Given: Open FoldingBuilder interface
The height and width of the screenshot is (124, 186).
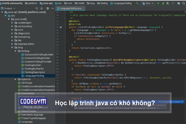Looking at the screenshot, I should [x=31, y=65].
